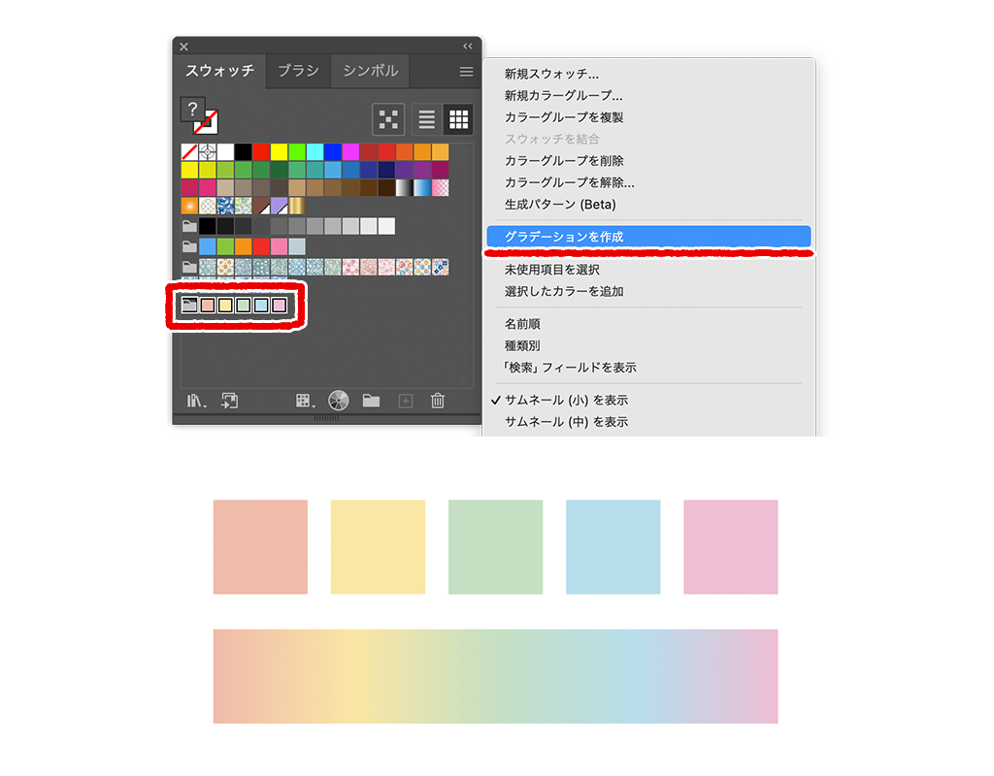Open the swatches panel hamburger menu
This screenshot has height=776, width=994.
coord(467,72)
